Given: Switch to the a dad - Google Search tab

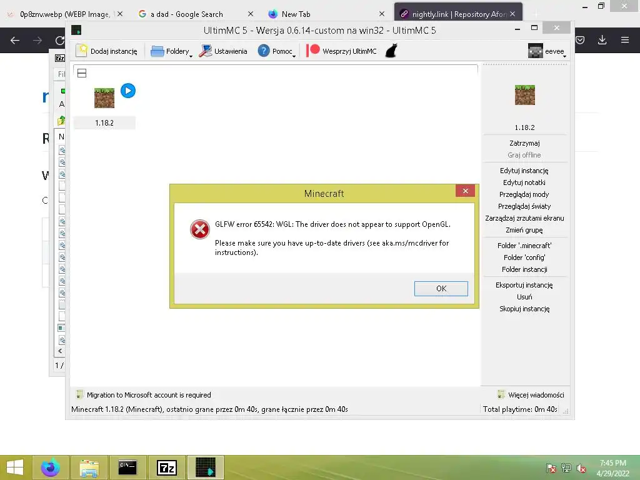Looking at the screenshot, I should [187, 14].
